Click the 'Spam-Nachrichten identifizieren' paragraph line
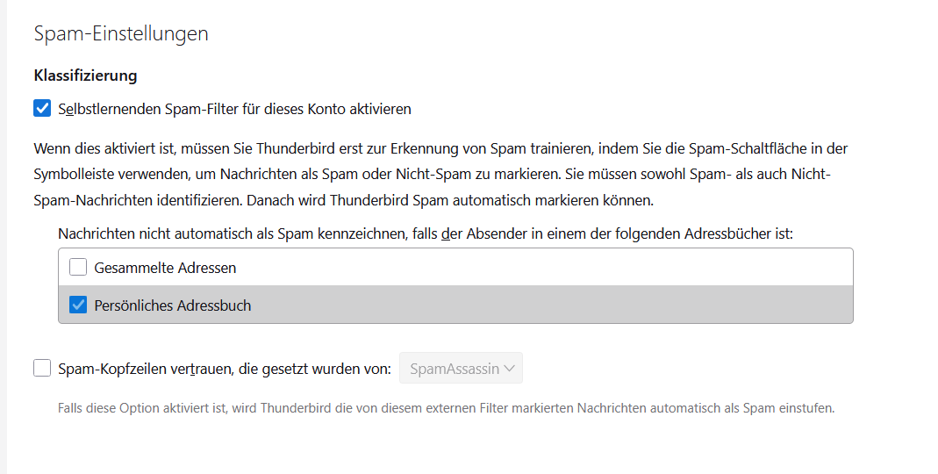This screenshot has height=474, width=938. [x=343, y=200]
